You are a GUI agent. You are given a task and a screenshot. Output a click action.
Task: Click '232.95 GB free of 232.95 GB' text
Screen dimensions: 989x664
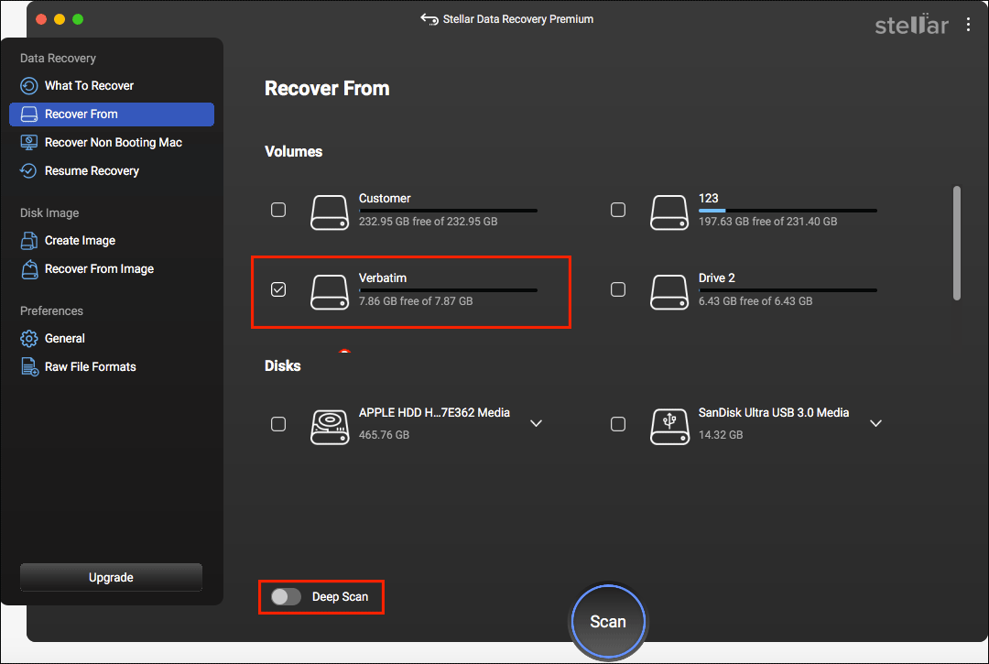(x=429, y=222)
